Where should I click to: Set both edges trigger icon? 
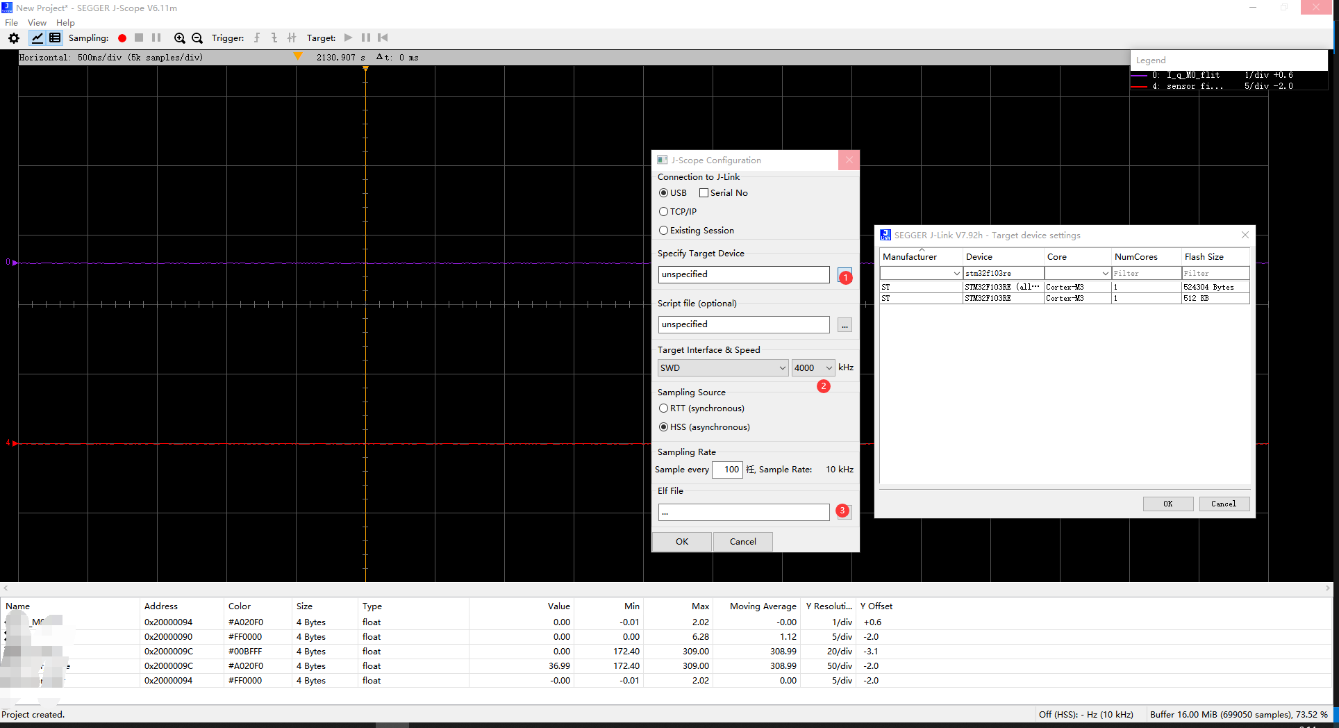pyautogui.click(x=292, y=38)
